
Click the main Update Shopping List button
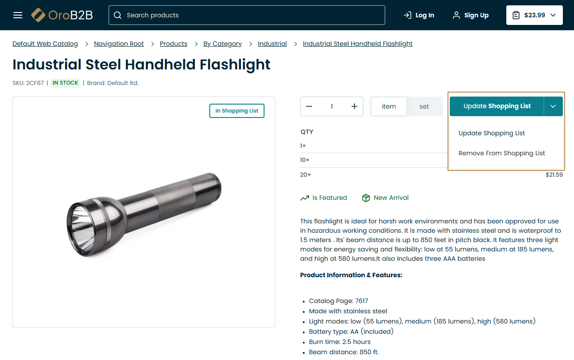(497, 106)
